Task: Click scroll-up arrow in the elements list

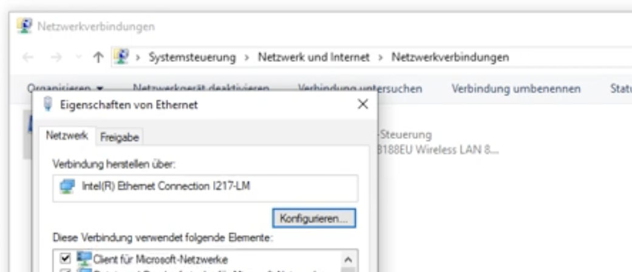Action: click(349, 260)
